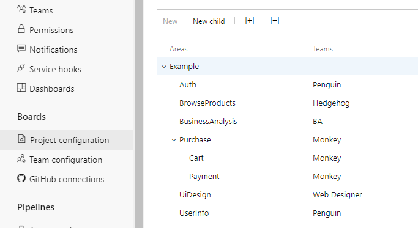The width and height of the screenshot is (418, 228).
Task: Click the sidebar vertical scrollbar
Action: (138, 114)
